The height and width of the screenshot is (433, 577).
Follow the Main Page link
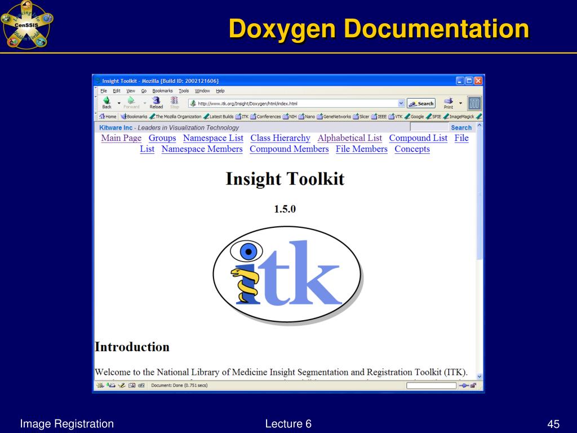(122, 138)
